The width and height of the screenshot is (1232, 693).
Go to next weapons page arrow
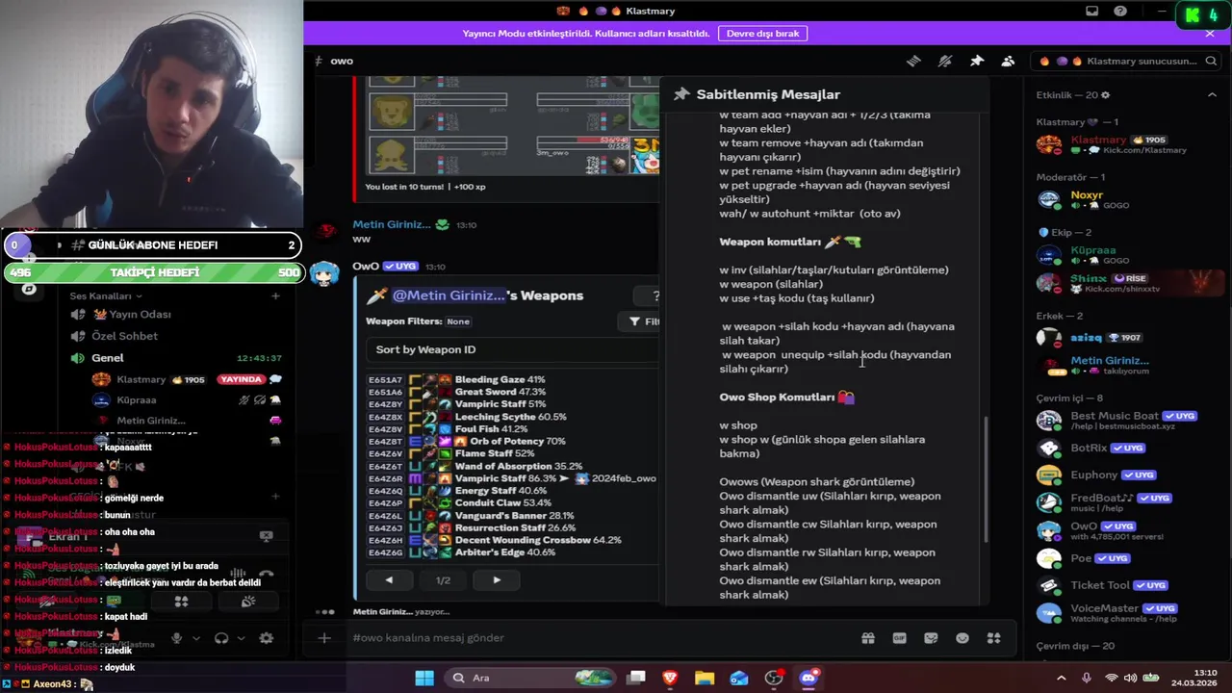coord(497,580)
